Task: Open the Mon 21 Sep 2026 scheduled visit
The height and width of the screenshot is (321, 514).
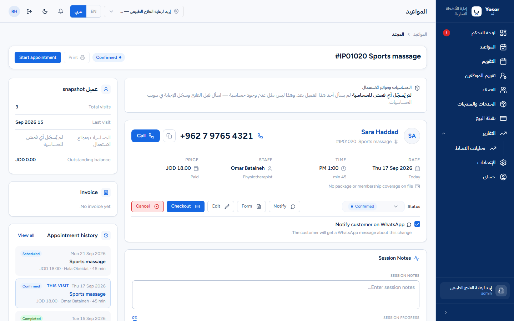Action: 63,261
